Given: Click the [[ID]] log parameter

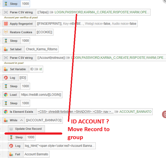Looking at the screenshot, I should click(23, 78).
